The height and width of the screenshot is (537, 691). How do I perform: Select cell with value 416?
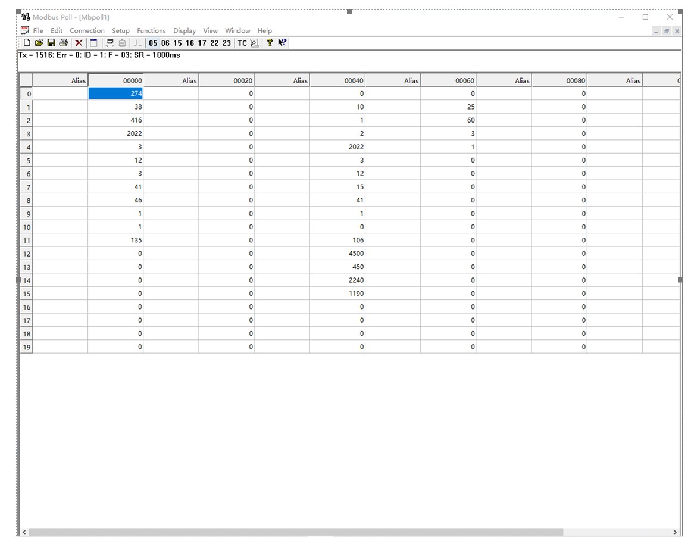pyautogui.click(x=115, y=120)
